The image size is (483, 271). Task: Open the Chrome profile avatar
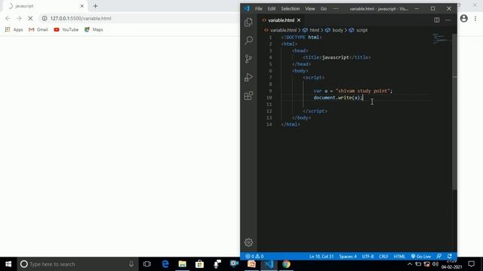[x=463, y=18]
